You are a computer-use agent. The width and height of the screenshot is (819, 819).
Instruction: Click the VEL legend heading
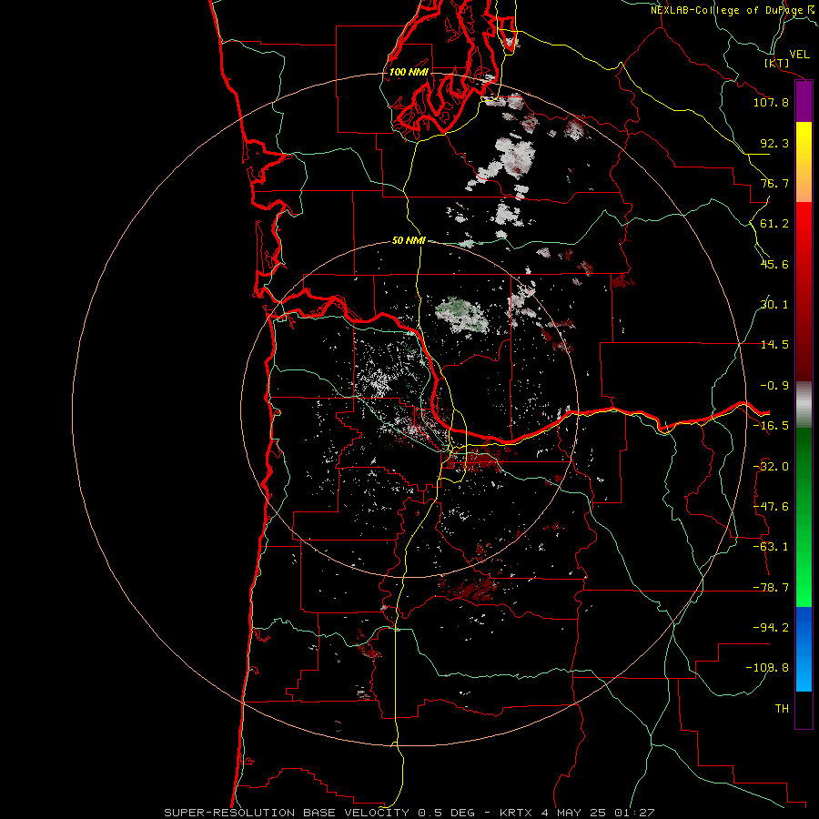click(x=800, y=55)
